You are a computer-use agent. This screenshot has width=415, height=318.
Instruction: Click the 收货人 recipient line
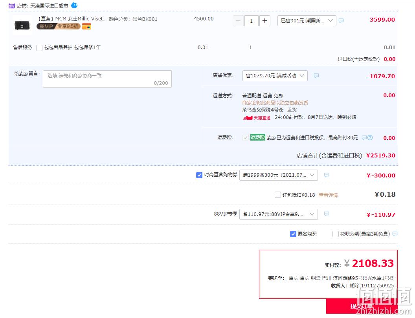pos(362,285)
